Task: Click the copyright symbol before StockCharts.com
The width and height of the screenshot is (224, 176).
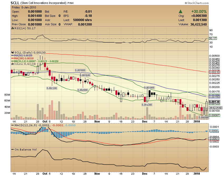Action: tap(186, 3)
